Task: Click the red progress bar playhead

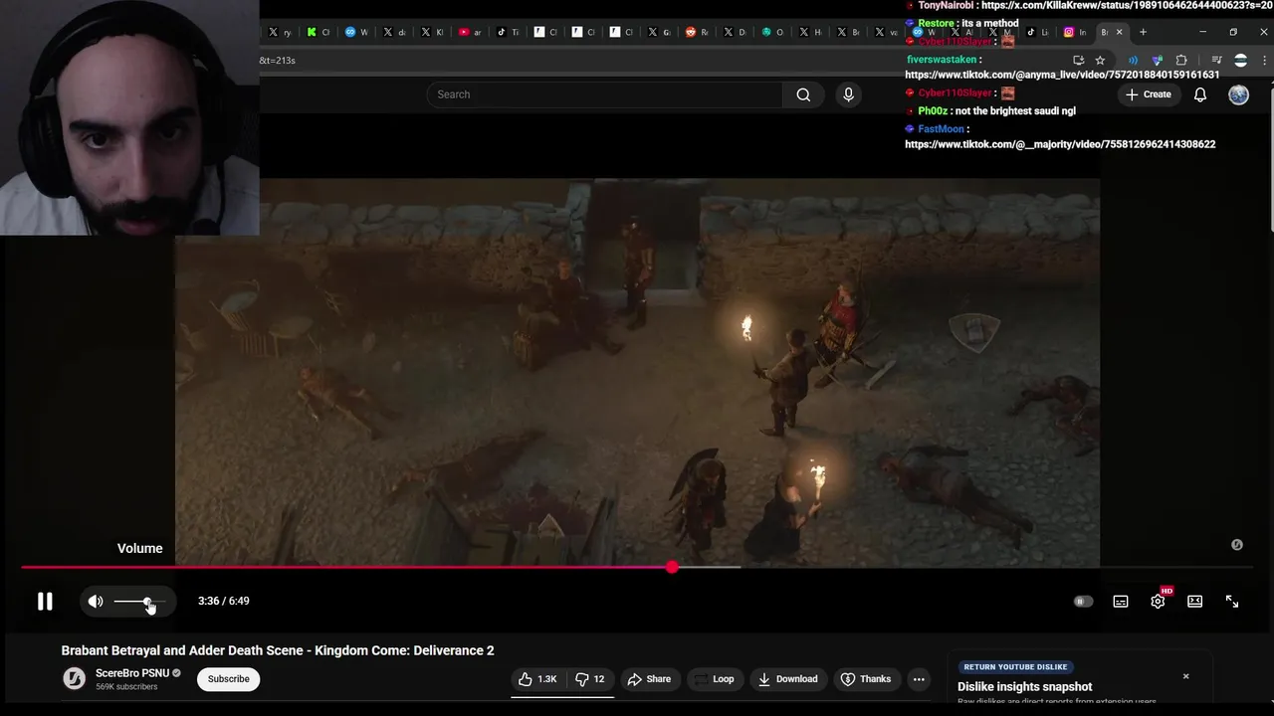Action: [673, 567]
